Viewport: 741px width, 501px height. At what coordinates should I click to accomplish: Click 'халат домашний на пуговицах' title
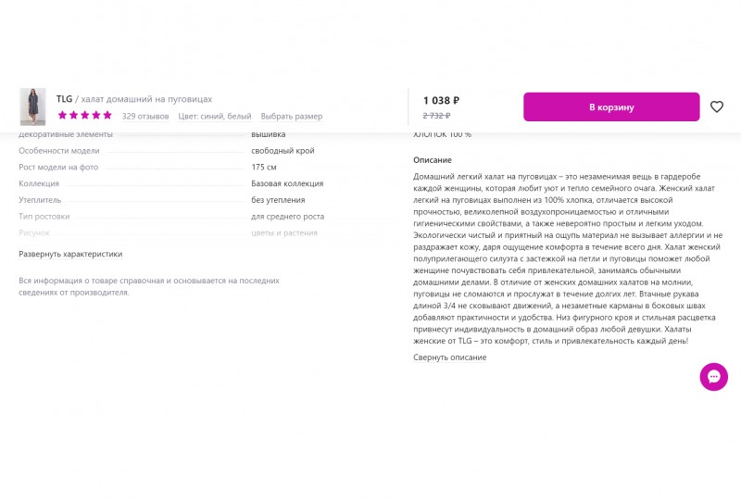pyautogui.click(x=146, y=99)
